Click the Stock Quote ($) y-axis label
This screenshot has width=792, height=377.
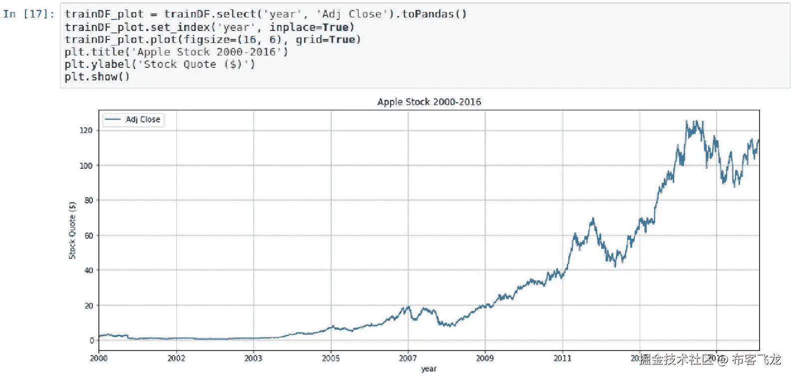pyautogui.click(x=72, y=230)
